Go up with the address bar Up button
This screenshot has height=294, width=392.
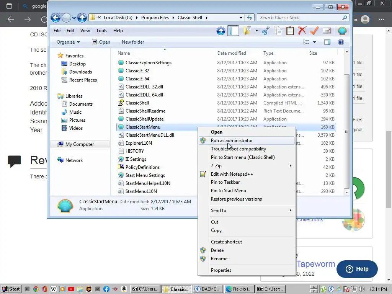(82, 18)
